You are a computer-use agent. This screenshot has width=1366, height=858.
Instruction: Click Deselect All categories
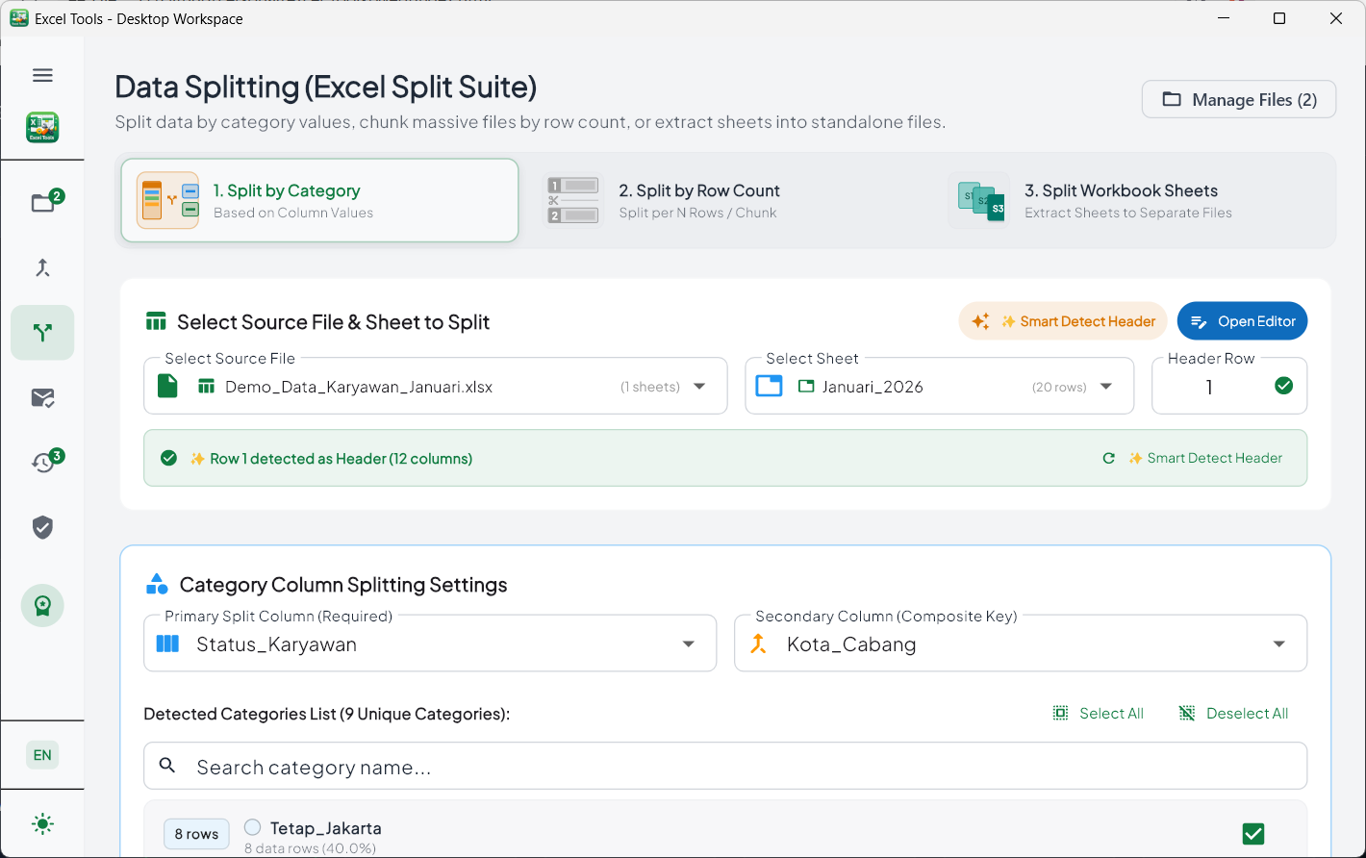1234,713
